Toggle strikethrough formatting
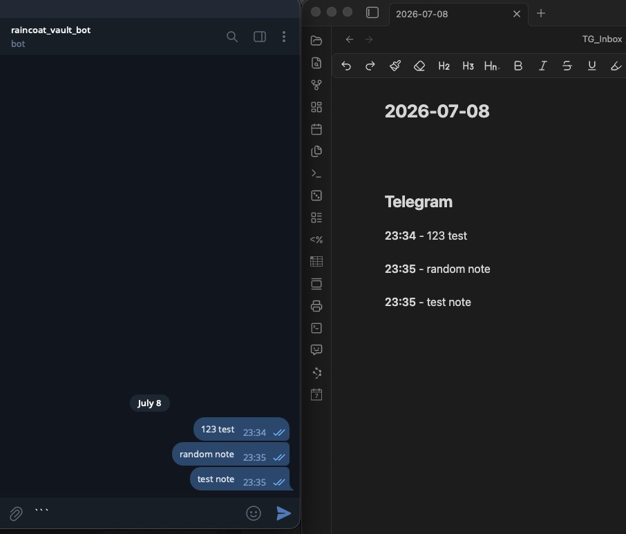Screen dimensions: 626x534 pyautogui.click(x=567, y=66)
